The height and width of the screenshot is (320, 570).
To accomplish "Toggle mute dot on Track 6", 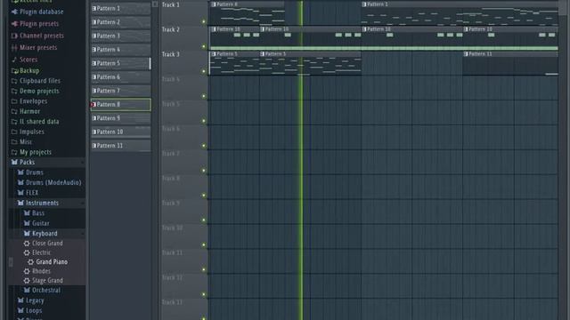I will [x=204, y=146].
